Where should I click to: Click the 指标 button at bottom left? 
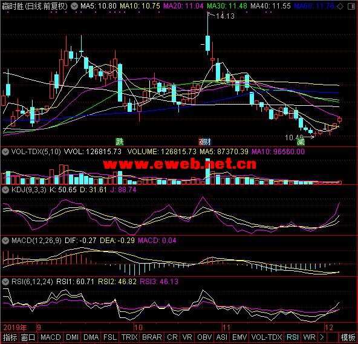pos(10,337)
